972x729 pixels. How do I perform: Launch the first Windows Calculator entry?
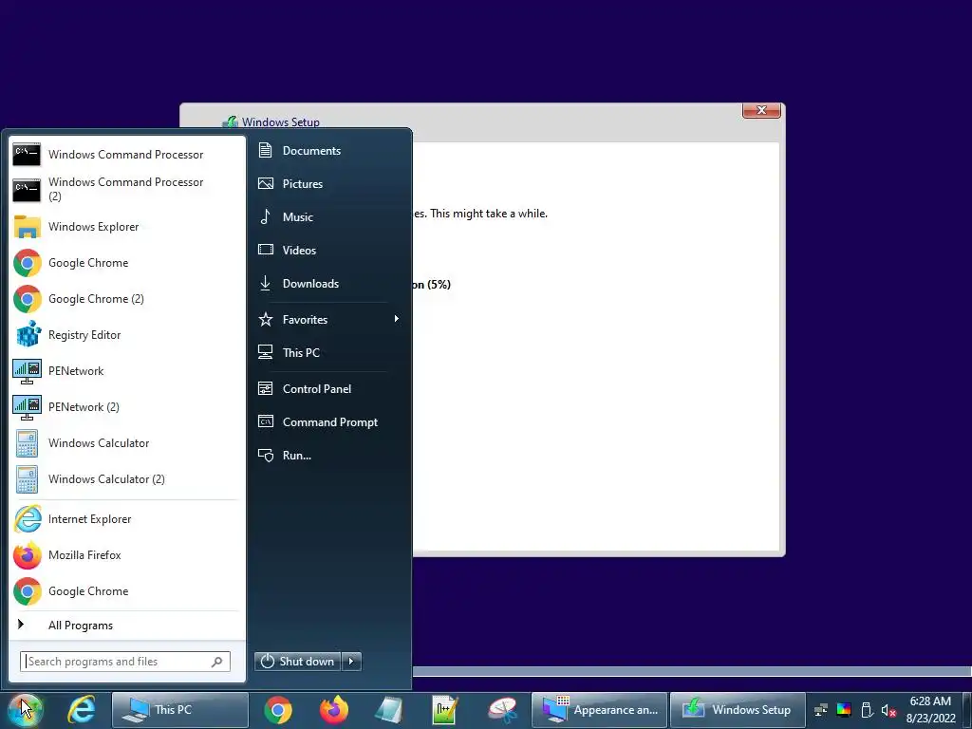point(127,443)
